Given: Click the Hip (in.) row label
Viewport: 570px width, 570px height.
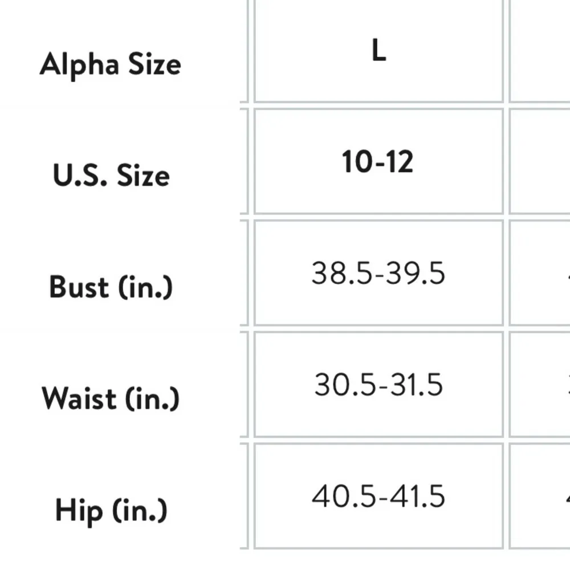Looking at the screenshot, I should pyautogui.click(x=111, y=509).
